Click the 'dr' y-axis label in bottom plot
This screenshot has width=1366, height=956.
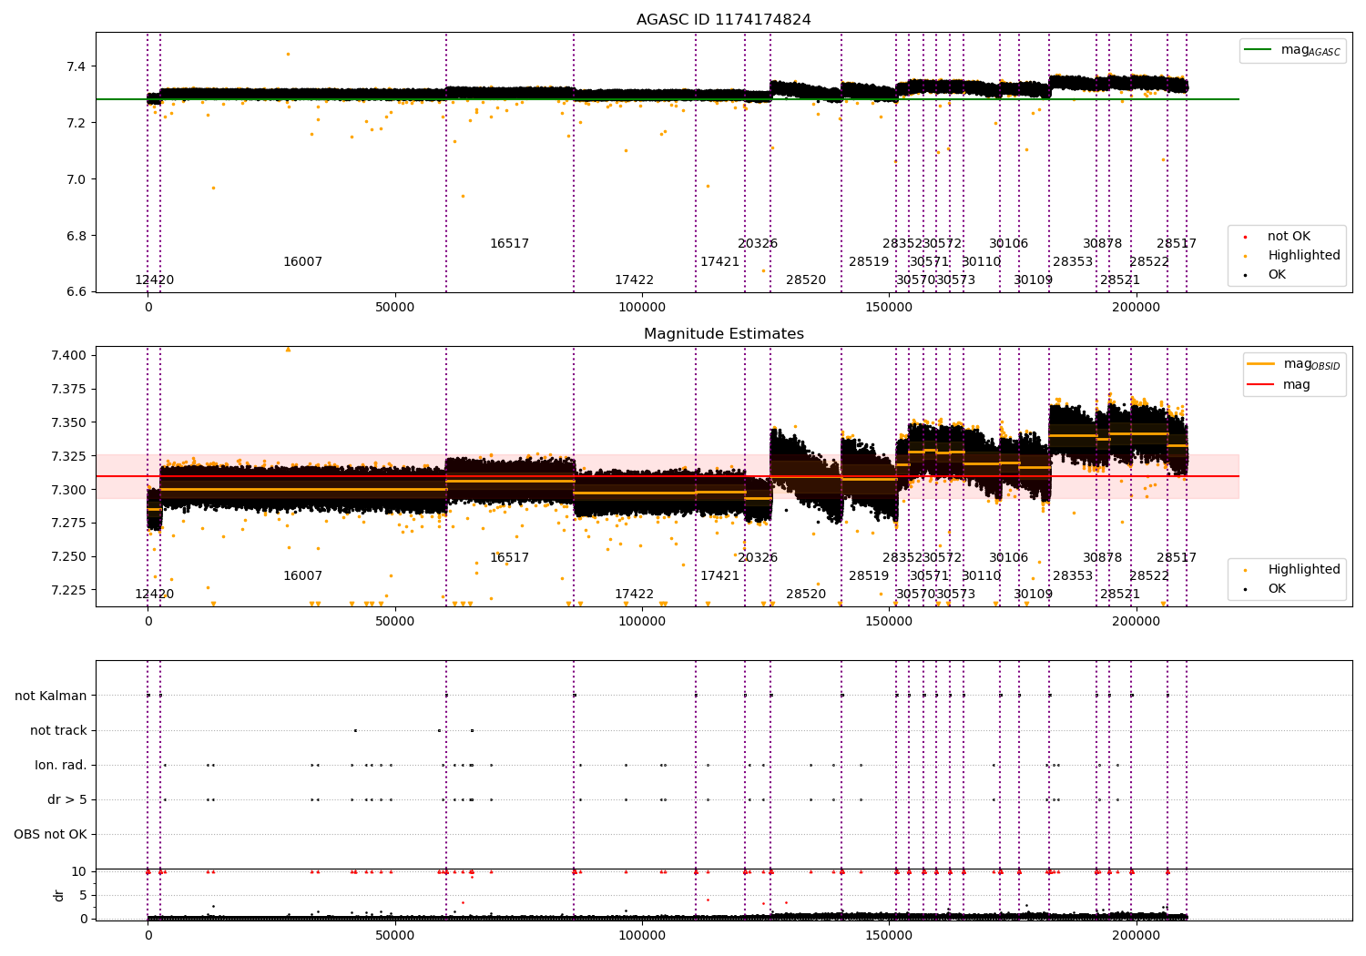tap(59, 895)
